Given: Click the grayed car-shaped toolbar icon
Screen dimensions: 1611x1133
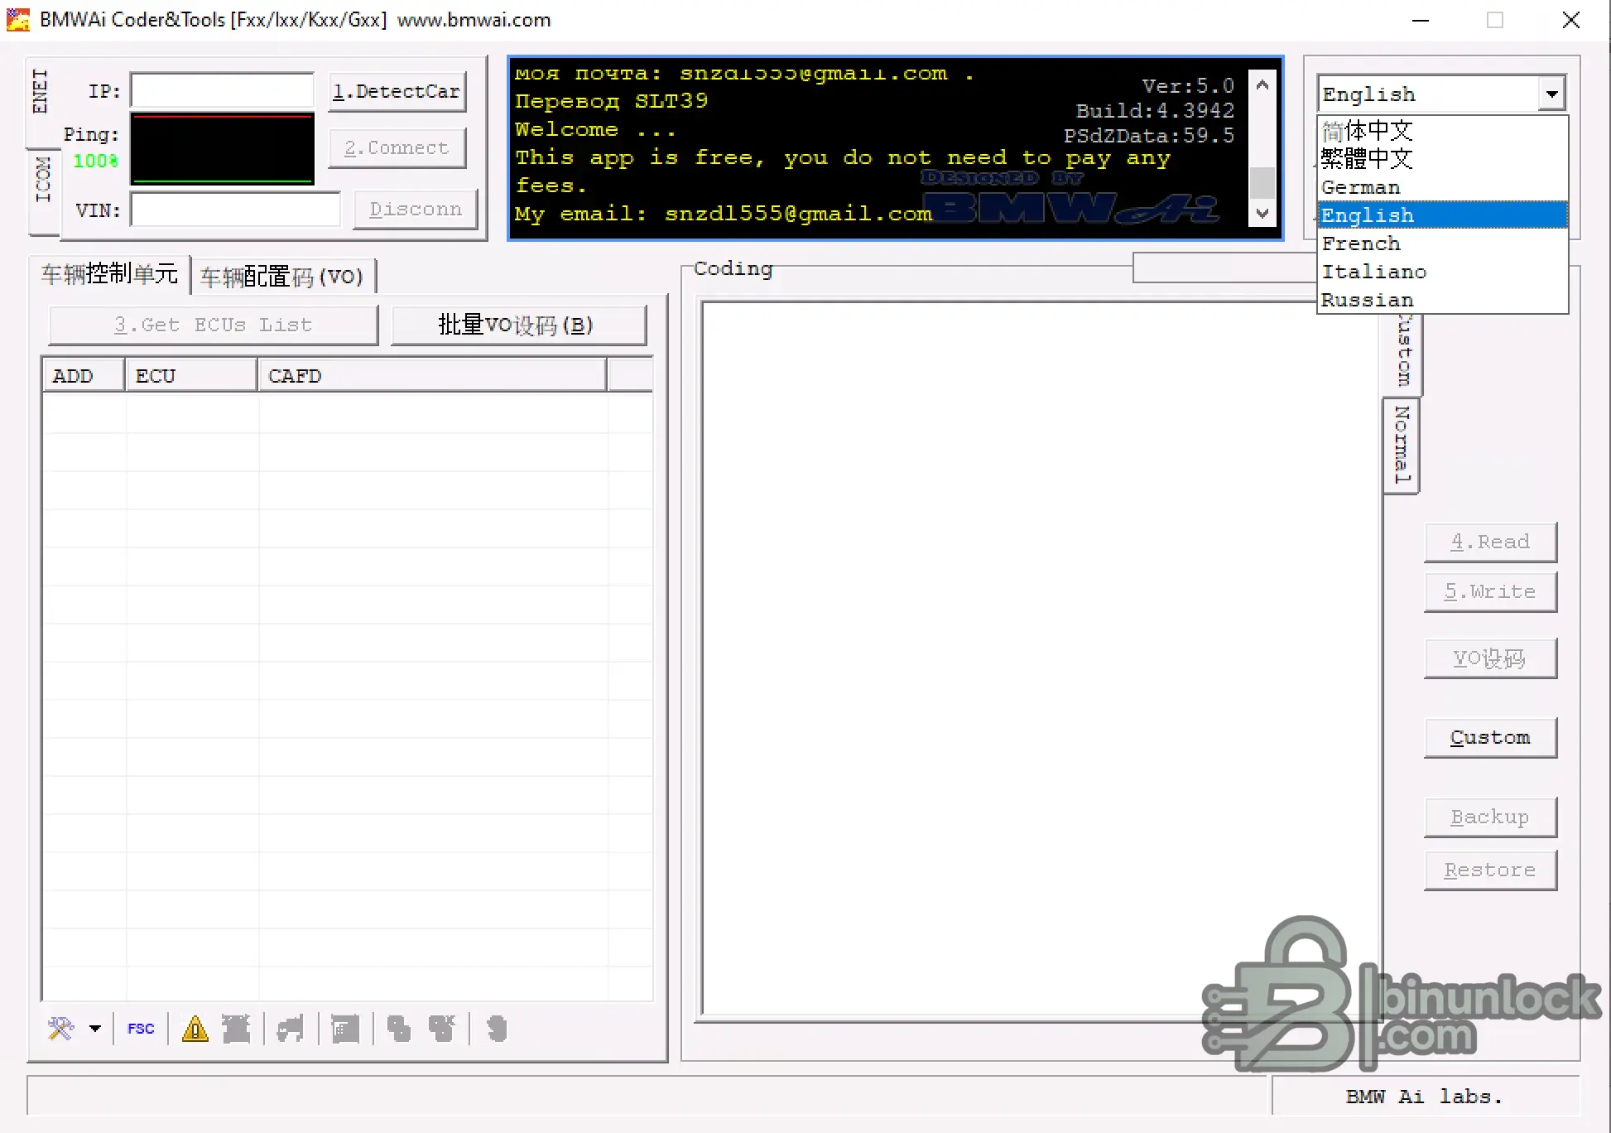Looking at the screenshot, I should click(291, 1029).
